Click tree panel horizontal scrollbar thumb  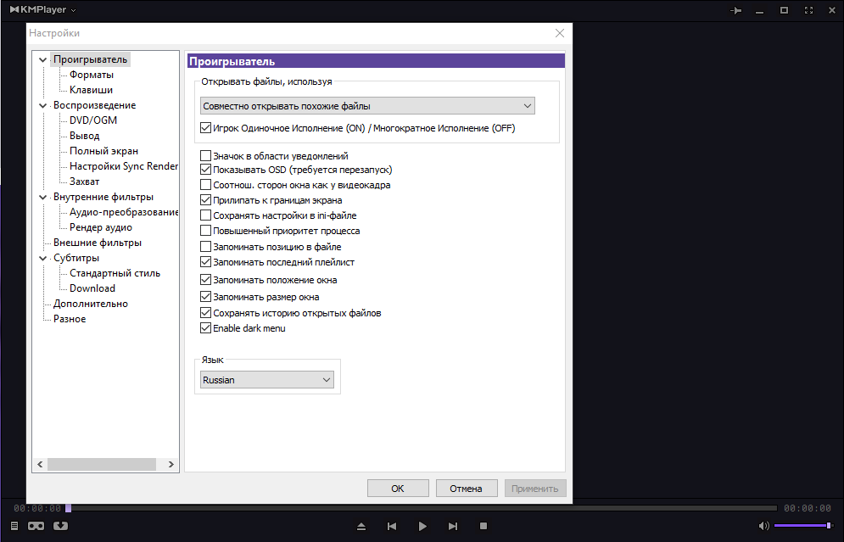point(102,464)
